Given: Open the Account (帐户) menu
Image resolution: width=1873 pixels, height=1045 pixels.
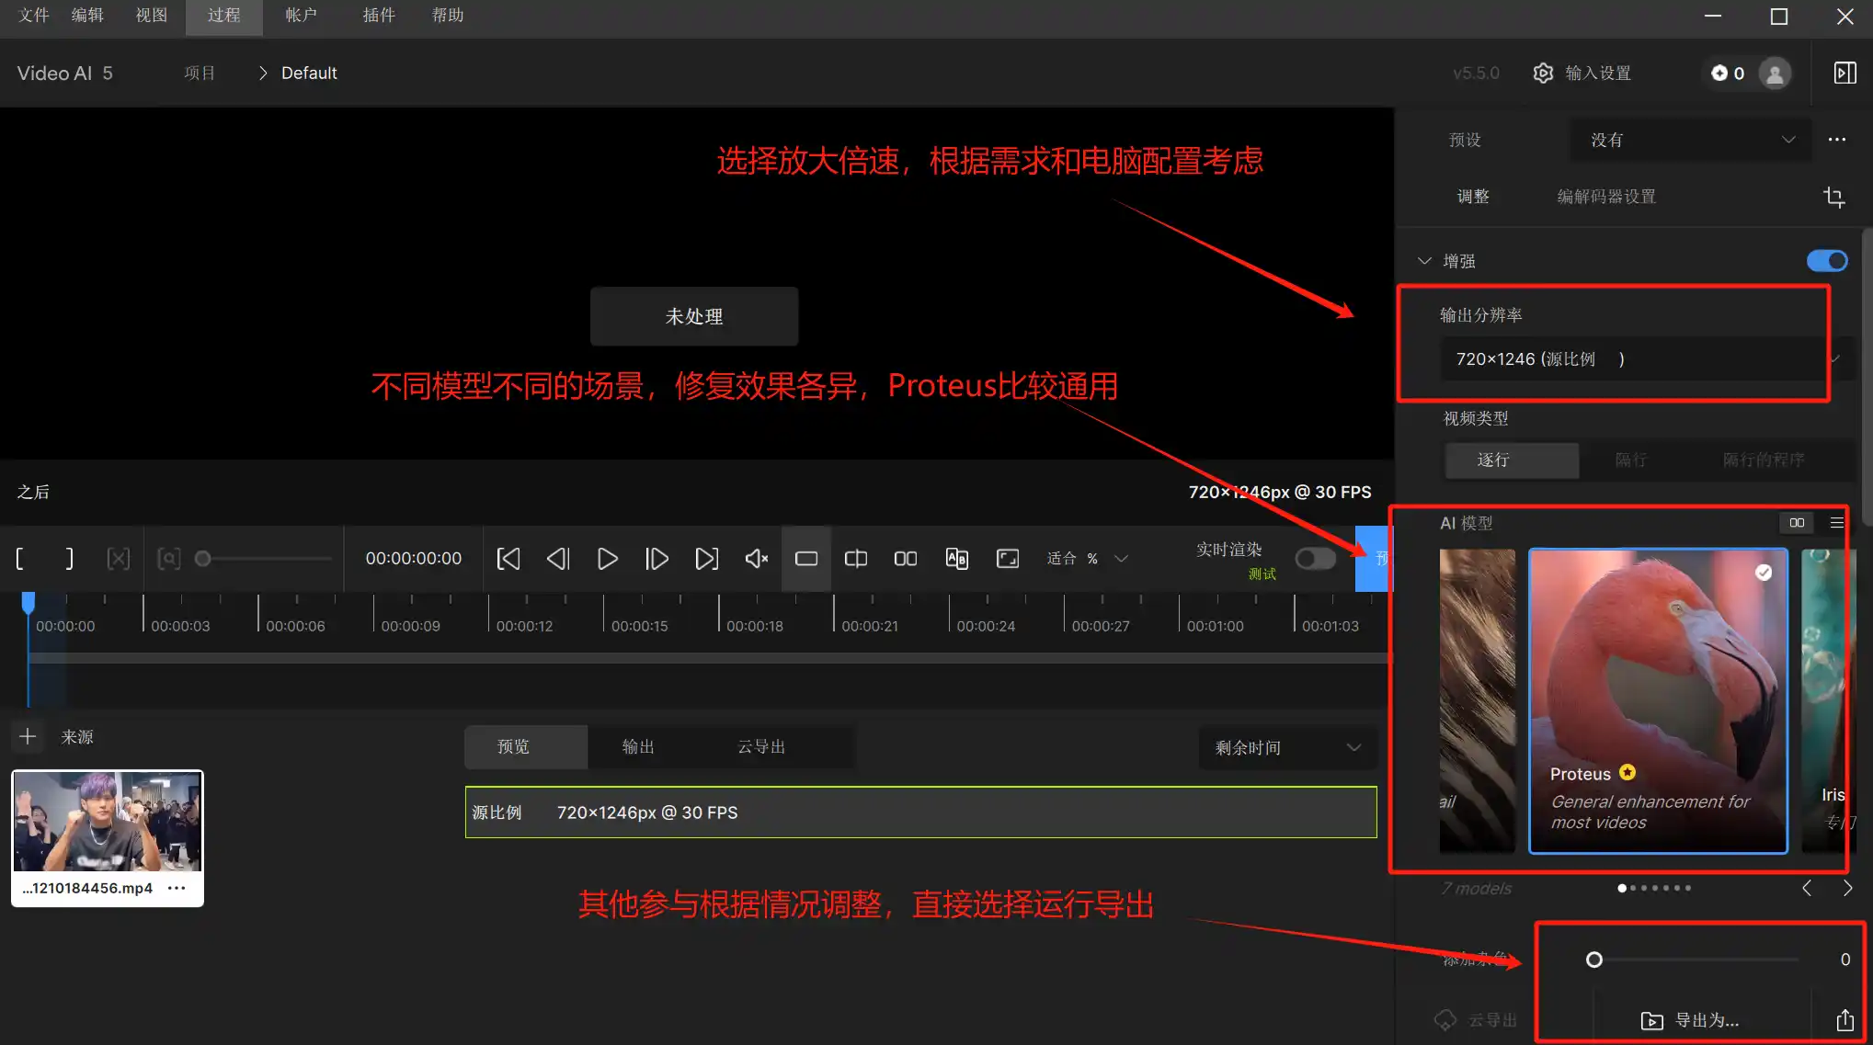Looking at the screenshot, I should click(302, 16).
